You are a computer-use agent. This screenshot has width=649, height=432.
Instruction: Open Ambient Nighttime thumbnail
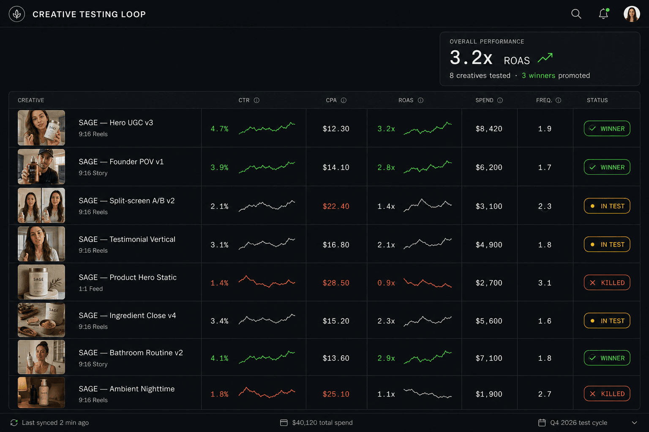(x=41, y=393)
